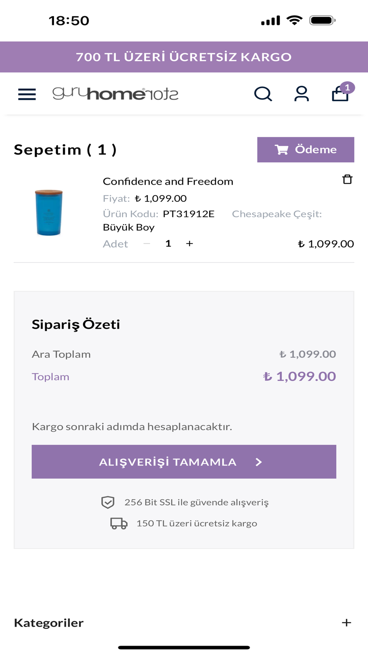Tap the Kategoriler heading text
This screenshot has height=655, width=368.
[x=49, y=623]
